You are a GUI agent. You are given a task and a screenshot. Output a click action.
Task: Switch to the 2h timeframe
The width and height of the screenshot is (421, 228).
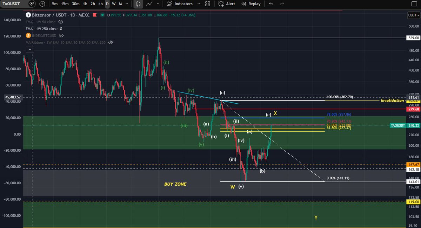(x=93, y=4)
